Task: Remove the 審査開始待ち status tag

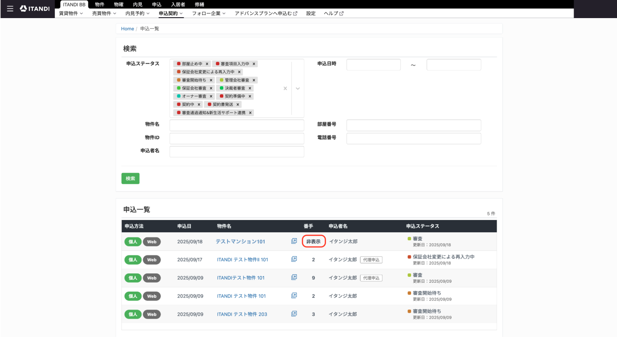Action: click(x=211, y=80)
